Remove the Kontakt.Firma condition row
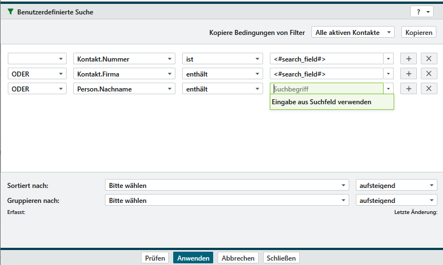The height and width of the screenshot is (265, 443). pos(428,74)
